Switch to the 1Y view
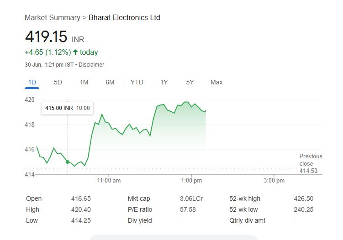 coord(164,82)
